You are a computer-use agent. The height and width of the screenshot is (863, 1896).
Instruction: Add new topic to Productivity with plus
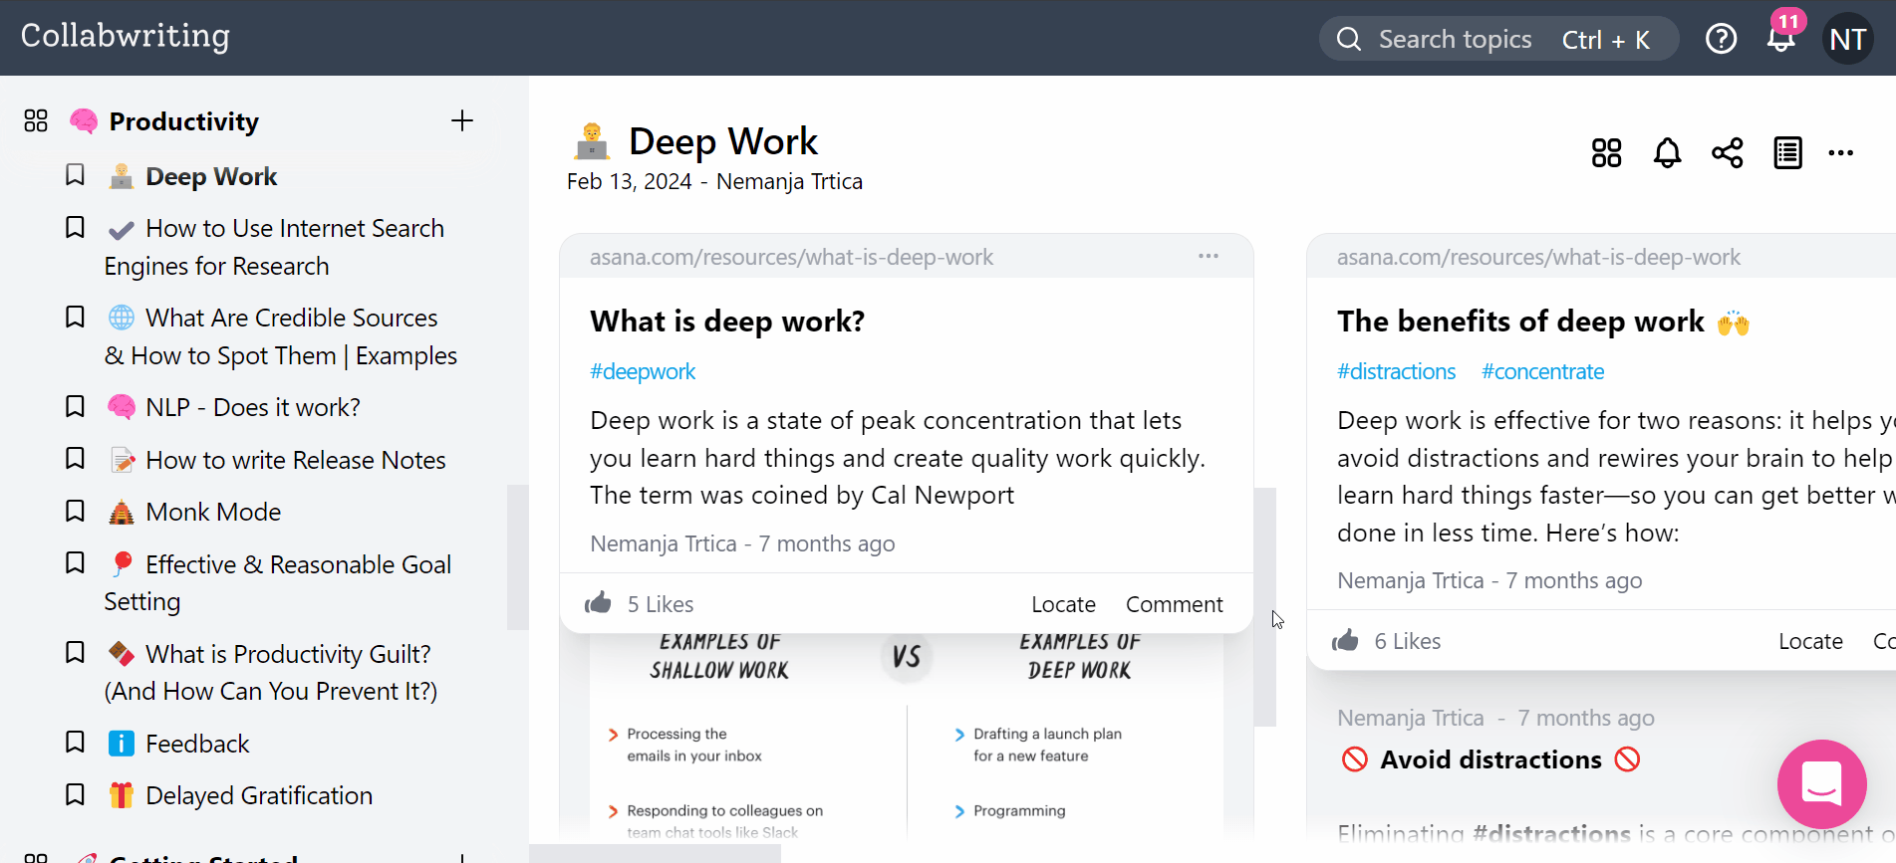coord(461,121)
